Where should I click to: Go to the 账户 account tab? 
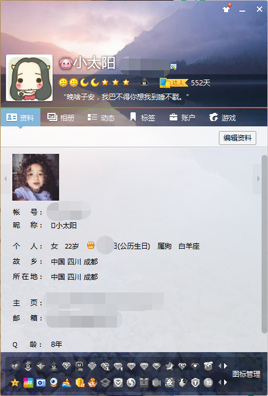coord(182,118)
